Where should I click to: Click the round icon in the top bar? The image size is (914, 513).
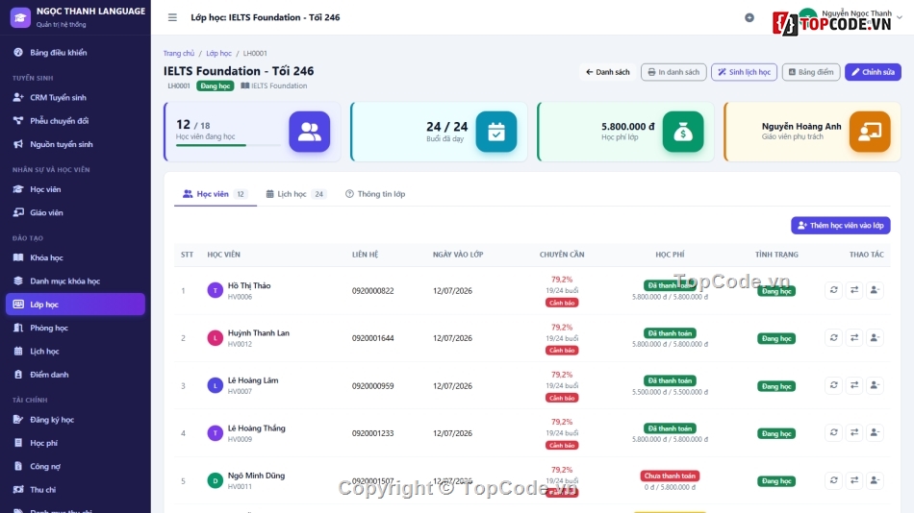coord(749,18)
